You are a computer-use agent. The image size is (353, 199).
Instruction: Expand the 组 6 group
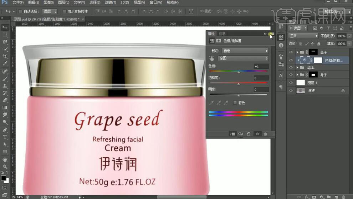pyautogui.click(x=297, y=67)
